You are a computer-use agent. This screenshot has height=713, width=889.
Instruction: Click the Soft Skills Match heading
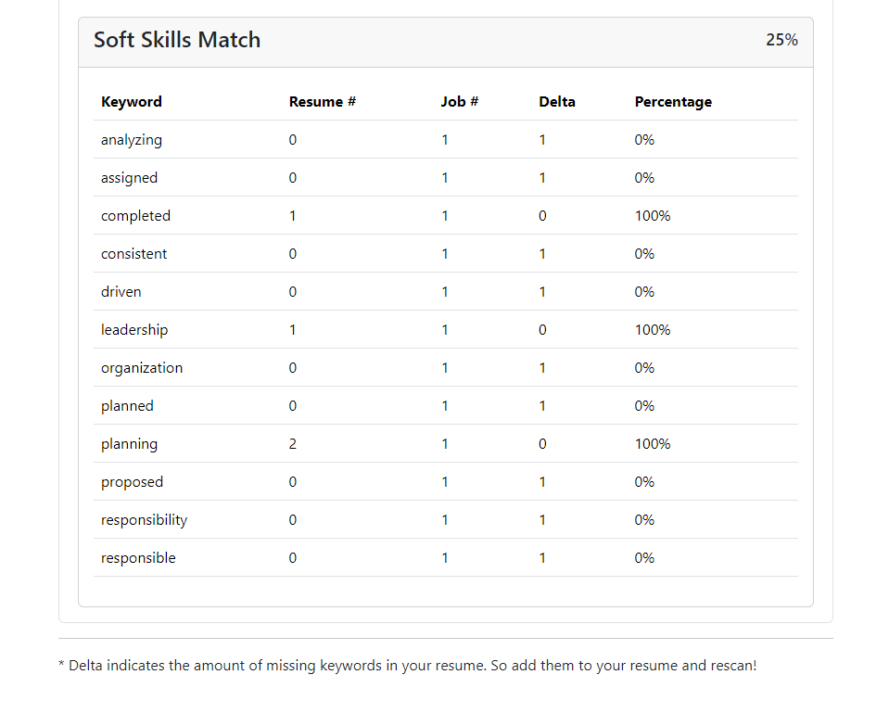(177, 40)
